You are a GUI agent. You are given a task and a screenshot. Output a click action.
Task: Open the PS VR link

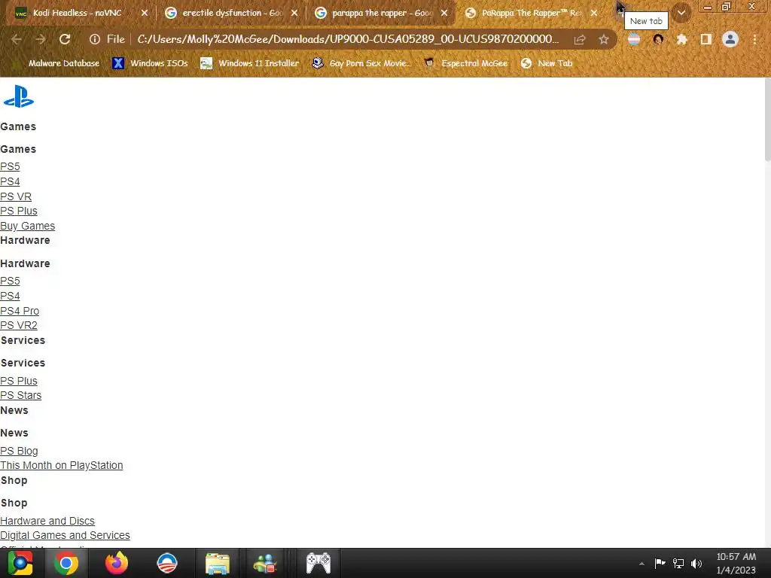click(x=16, y=196)
